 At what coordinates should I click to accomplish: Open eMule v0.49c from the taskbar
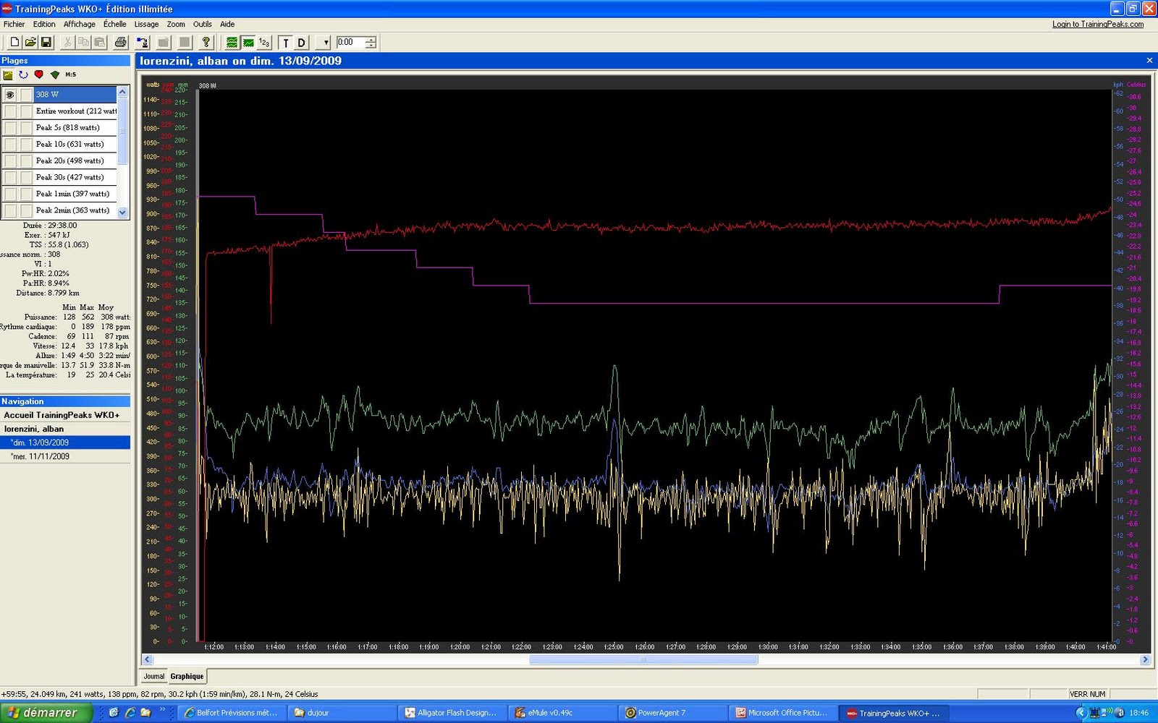(x=562, y=713)
